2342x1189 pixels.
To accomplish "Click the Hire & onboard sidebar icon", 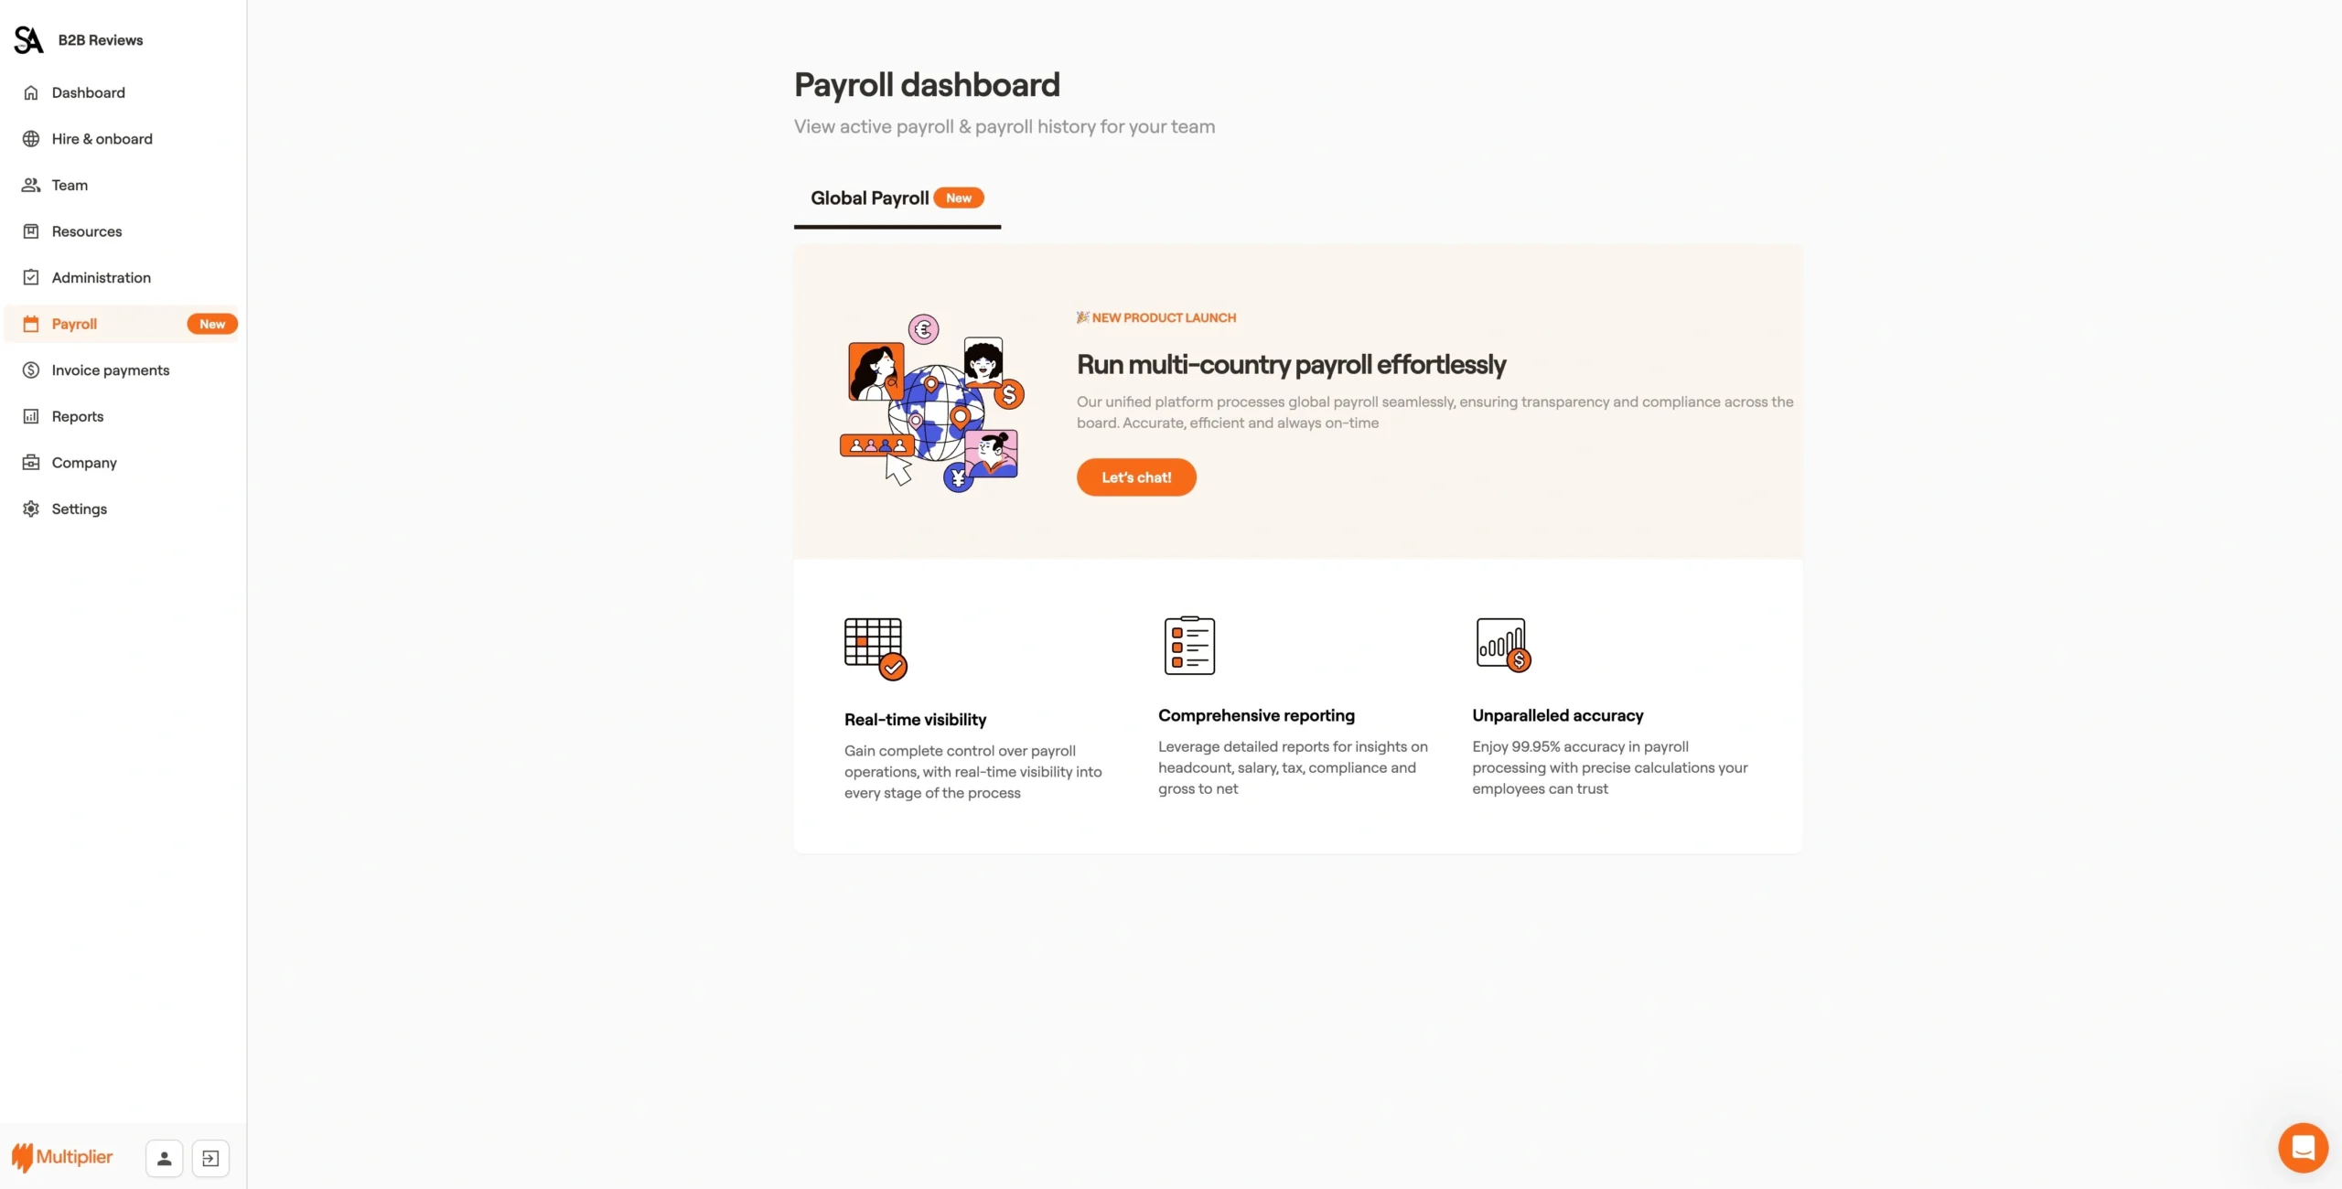I will coord(30,140).
